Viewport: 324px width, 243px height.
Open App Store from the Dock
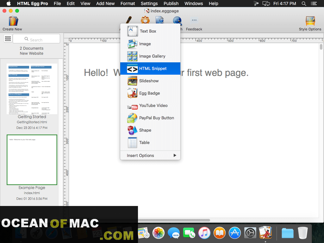point(235,233)
